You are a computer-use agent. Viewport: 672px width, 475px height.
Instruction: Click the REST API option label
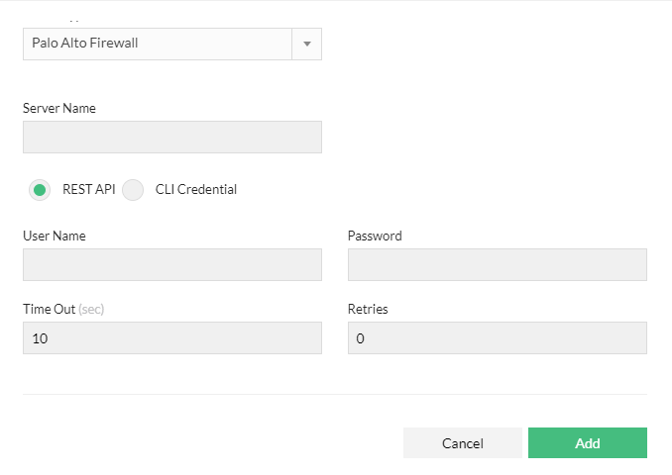pyautogui.click(x=88, y=190)
